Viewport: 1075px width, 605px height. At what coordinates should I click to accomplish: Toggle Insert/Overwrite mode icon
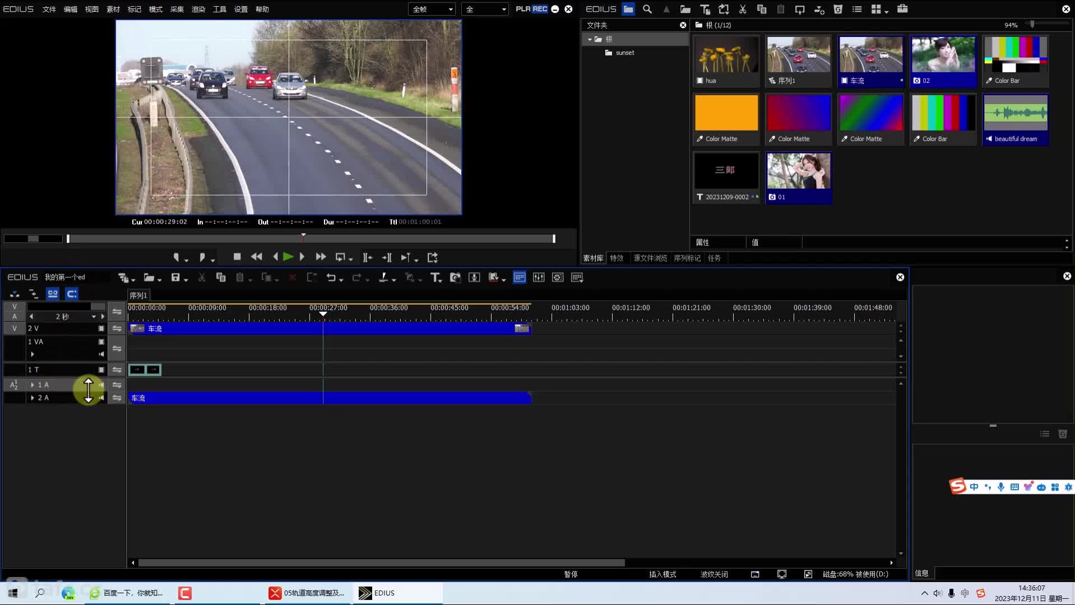pyautogui.click(x=15, y=294)
